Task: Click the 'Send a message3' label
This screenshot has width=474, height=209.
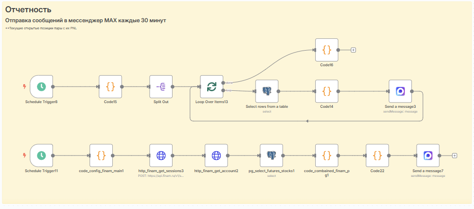Action: pos(400,106)
